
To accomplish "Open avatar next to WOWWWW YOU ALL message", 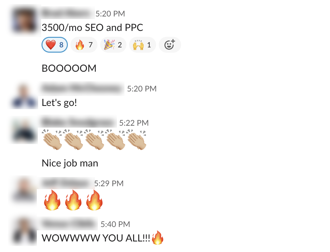I will point(24,231).
